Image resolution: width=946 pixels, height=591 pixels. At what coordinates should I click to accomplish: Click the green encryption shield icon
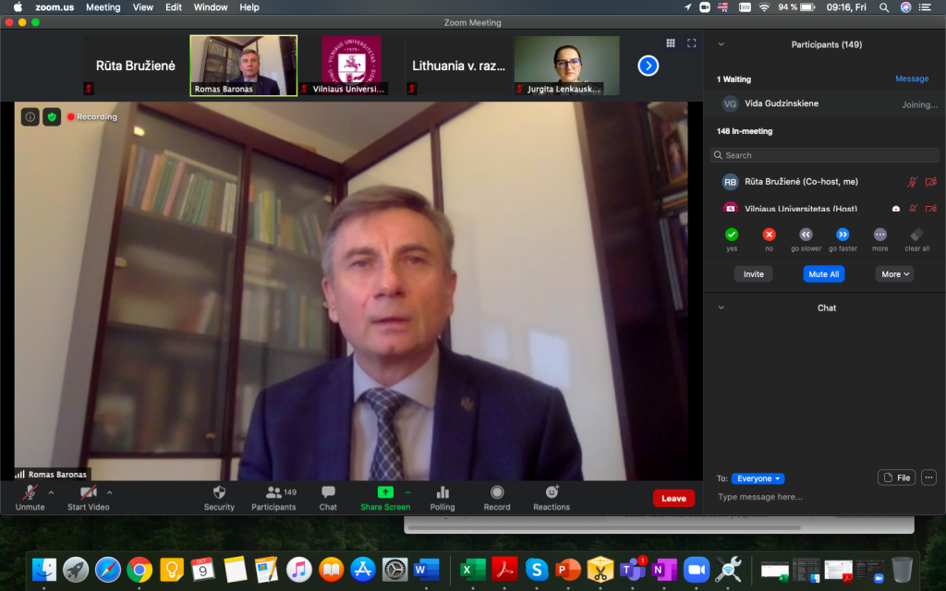pos(52,117)
